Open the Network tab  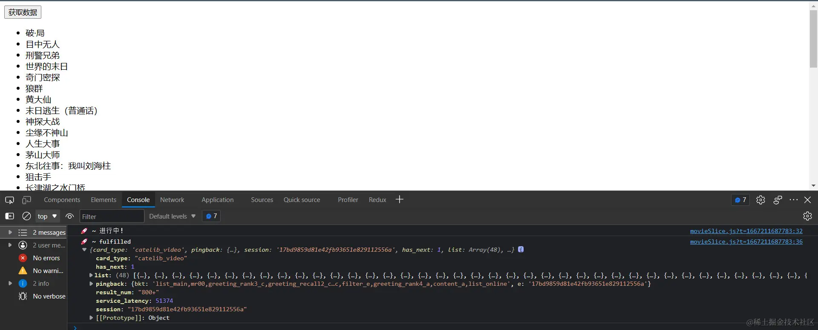172,200
